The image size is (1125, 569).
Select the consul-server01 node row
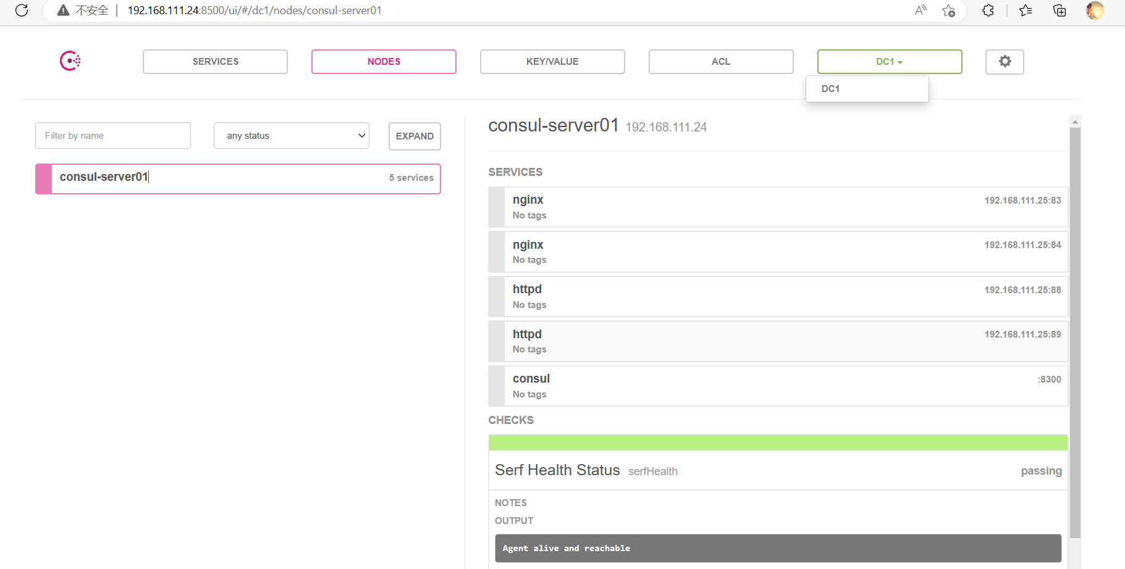point(238,179)
